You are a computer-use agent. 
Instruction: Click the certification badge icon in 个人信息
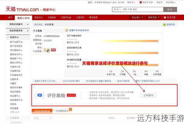tap(47, 50)
